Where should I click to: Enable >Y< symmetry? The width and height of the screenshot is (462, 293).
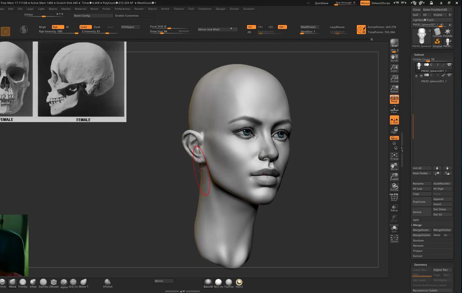(261, 27)
